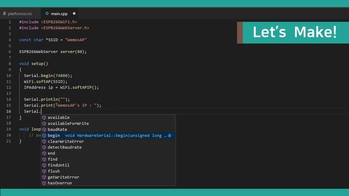Click method icon beside 'findUntil'
The width and height of the screenshot is (349, 196).
coord(44,166)
